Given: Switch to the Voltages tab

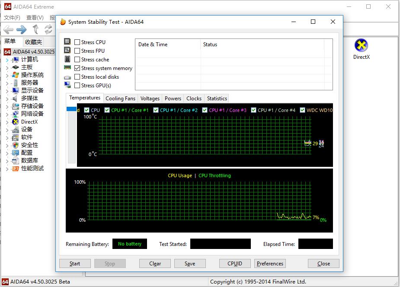Looking at the screenshot, I should point(150,99).
